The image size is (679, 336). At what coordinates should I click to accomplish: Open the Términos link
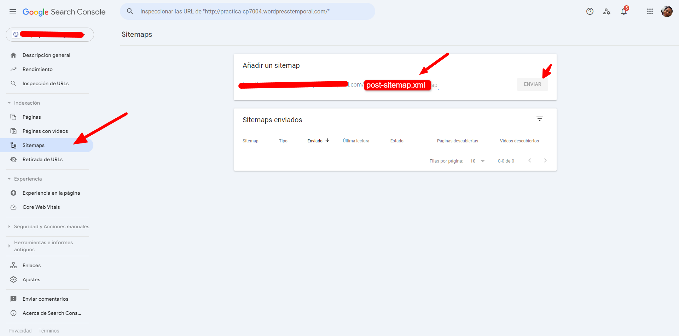[49, 331]
